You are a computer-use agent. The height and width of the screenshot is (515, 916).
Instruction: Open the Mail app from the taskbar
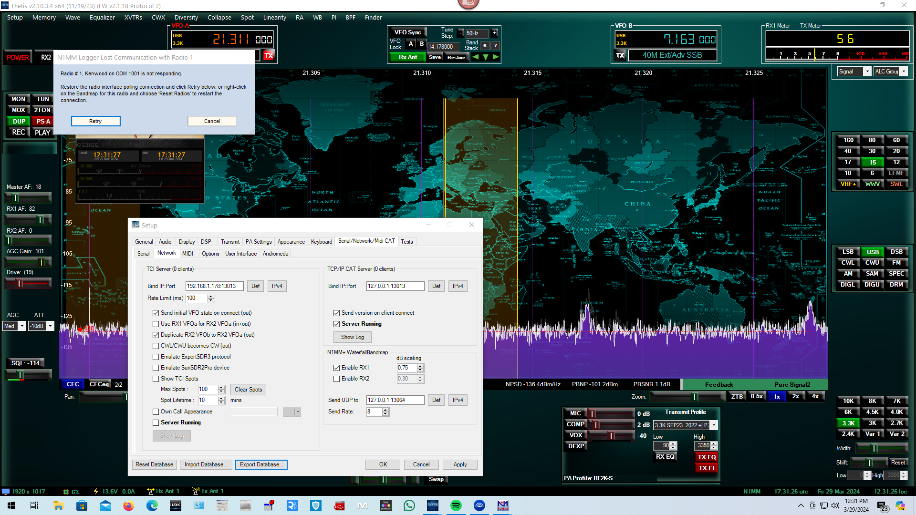pos(105,505)
